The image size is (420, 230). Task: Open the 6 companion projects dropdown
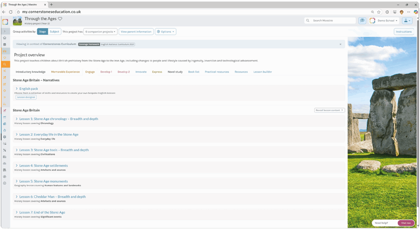(100, 32)
